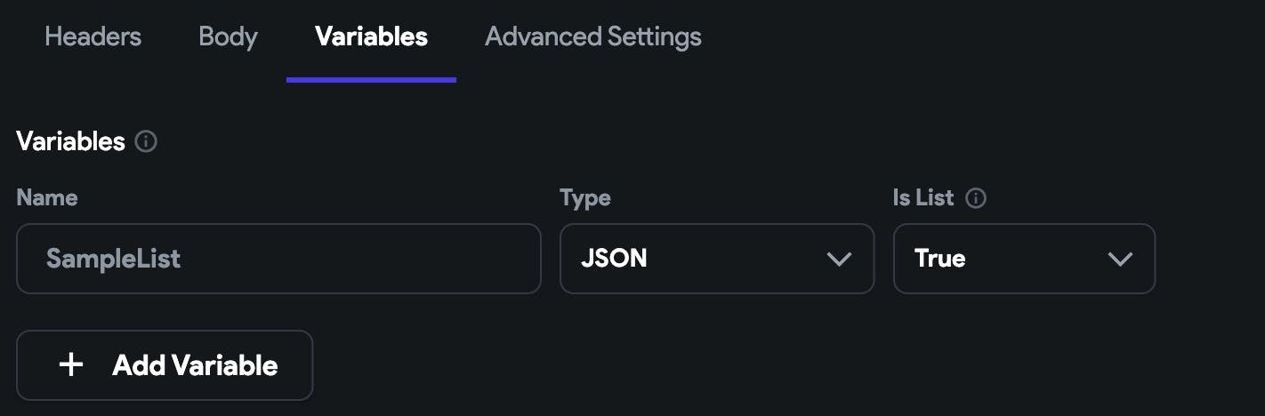The height and width of the screenshot is (416, 1265).
Task: Go to the Advanced Settings tab
Action: coord(592,37)
